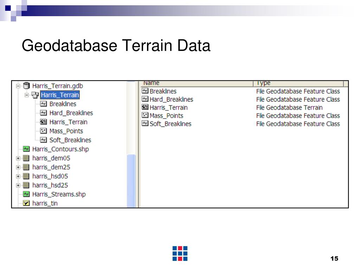The height and width of the screenshot is (270, 360).
Task: Select the highlighted Harris_Terrain dataset label
Action: [x=60, y=95]
